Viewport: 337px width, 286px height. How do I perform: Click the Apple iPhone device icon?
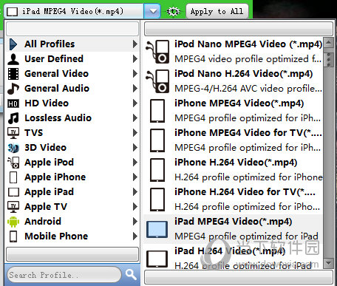tap(13, 177)
